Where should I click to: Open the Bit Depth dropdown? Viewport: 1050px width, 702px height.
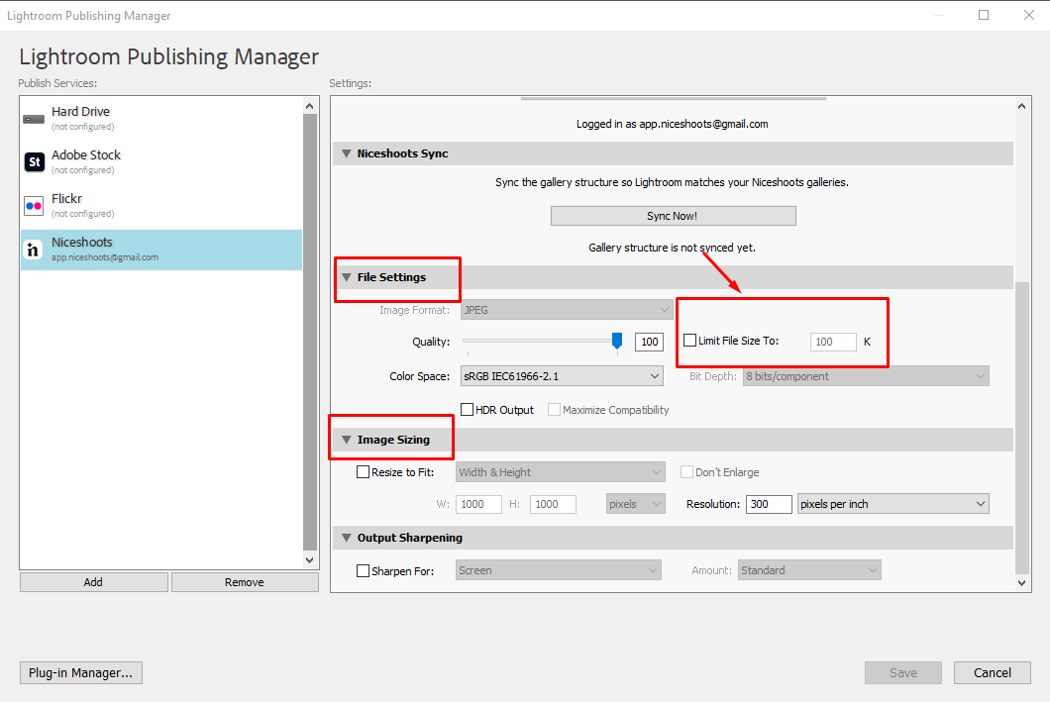click(866, 376)
